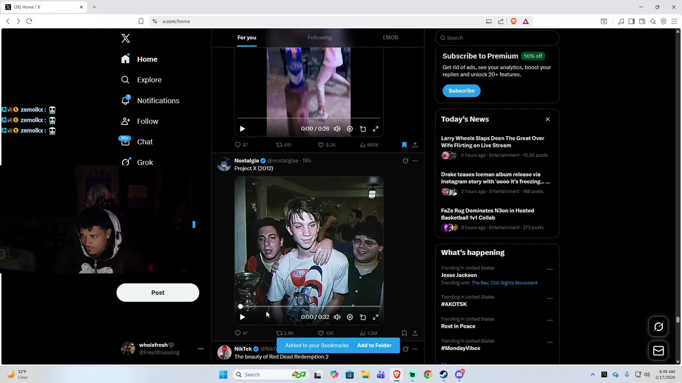Reply to the Nostalgia post with 97 replies

[x=241, y=333]
